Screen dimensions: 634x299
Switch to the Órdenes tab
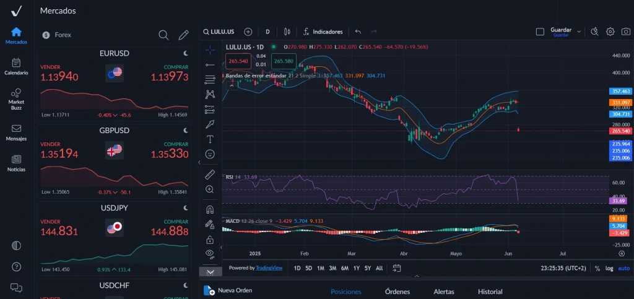[397, 292]
